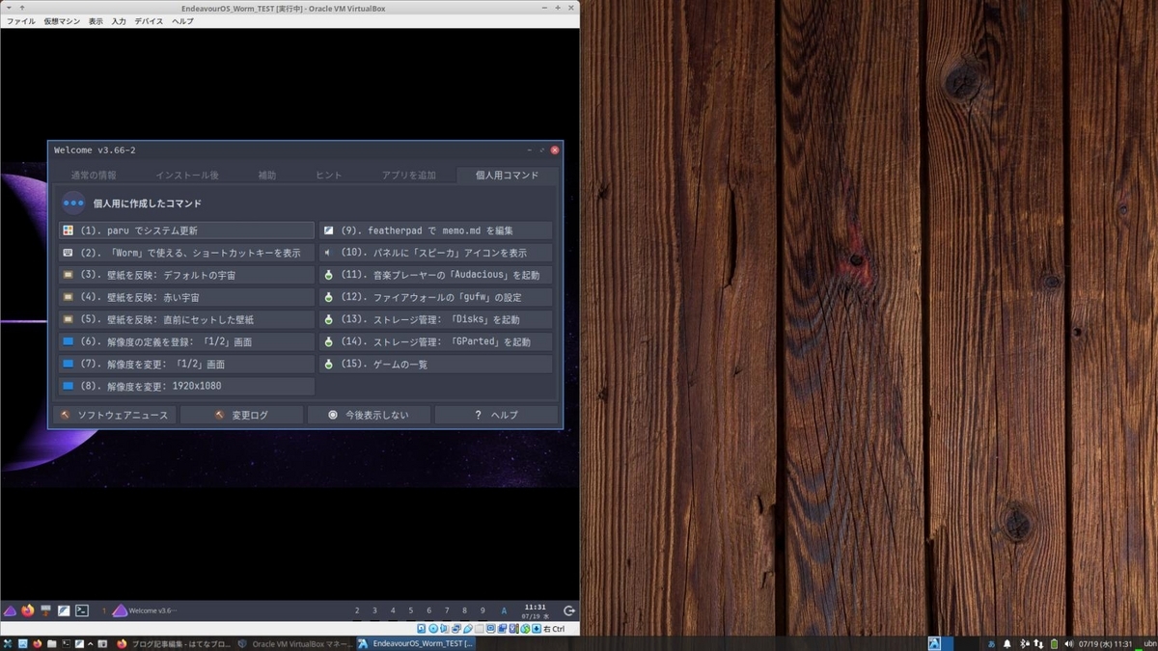Run (5) 壁紙を反映: 直前にセットした壁紙
The image size is (1158, 651).
pos(186,319)
